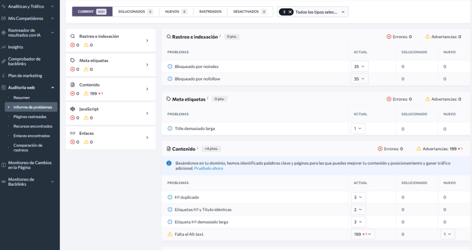Image resolution: width=472 pixels, height=250 pixels.
Task: Expand the Mis Competidores menu
Action: click(x=52, y=19)
